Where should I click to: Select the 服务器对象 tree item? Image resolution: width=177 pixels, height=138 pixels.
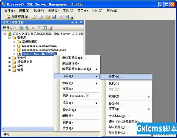(x=25, y=62)
